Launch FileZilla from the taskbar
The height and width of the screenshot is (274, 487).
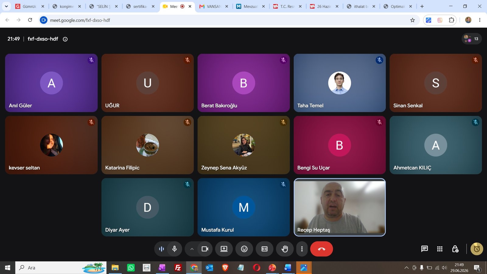coord(178,268)
